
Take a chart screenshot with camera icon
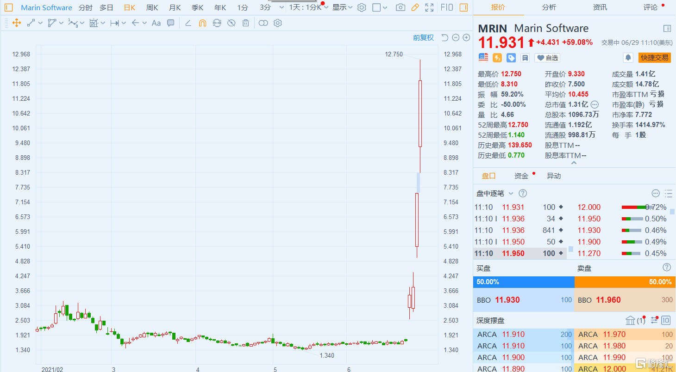pos(401,7)
